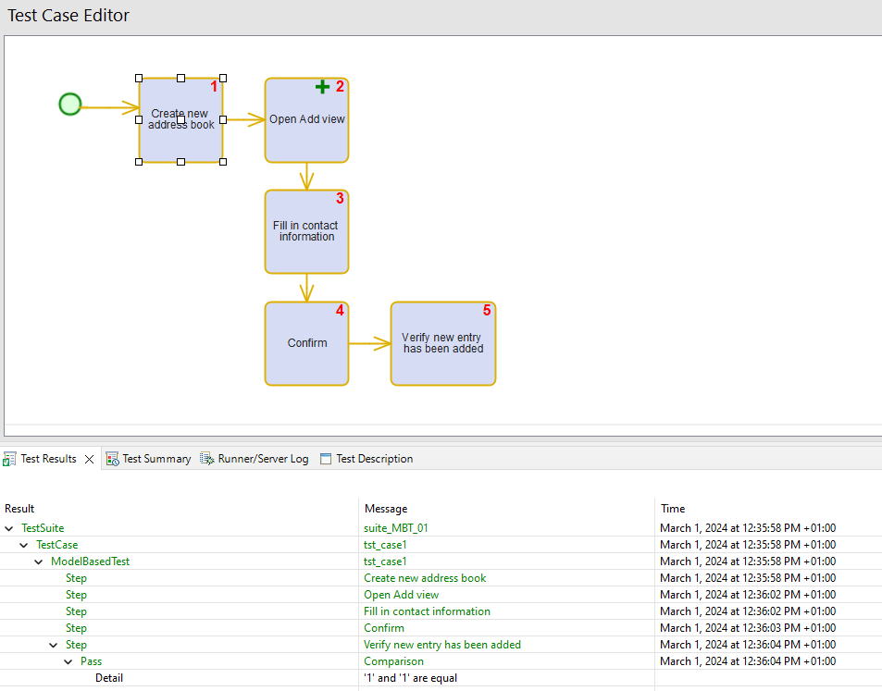Select the suite_MBT_01 message row
Image resolution: width=882 pixels, height=691 pixels.
[398, 528]
